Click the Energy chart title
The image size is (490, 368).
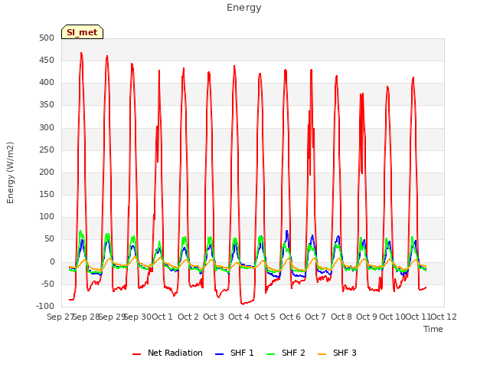[x=244, y=8]
